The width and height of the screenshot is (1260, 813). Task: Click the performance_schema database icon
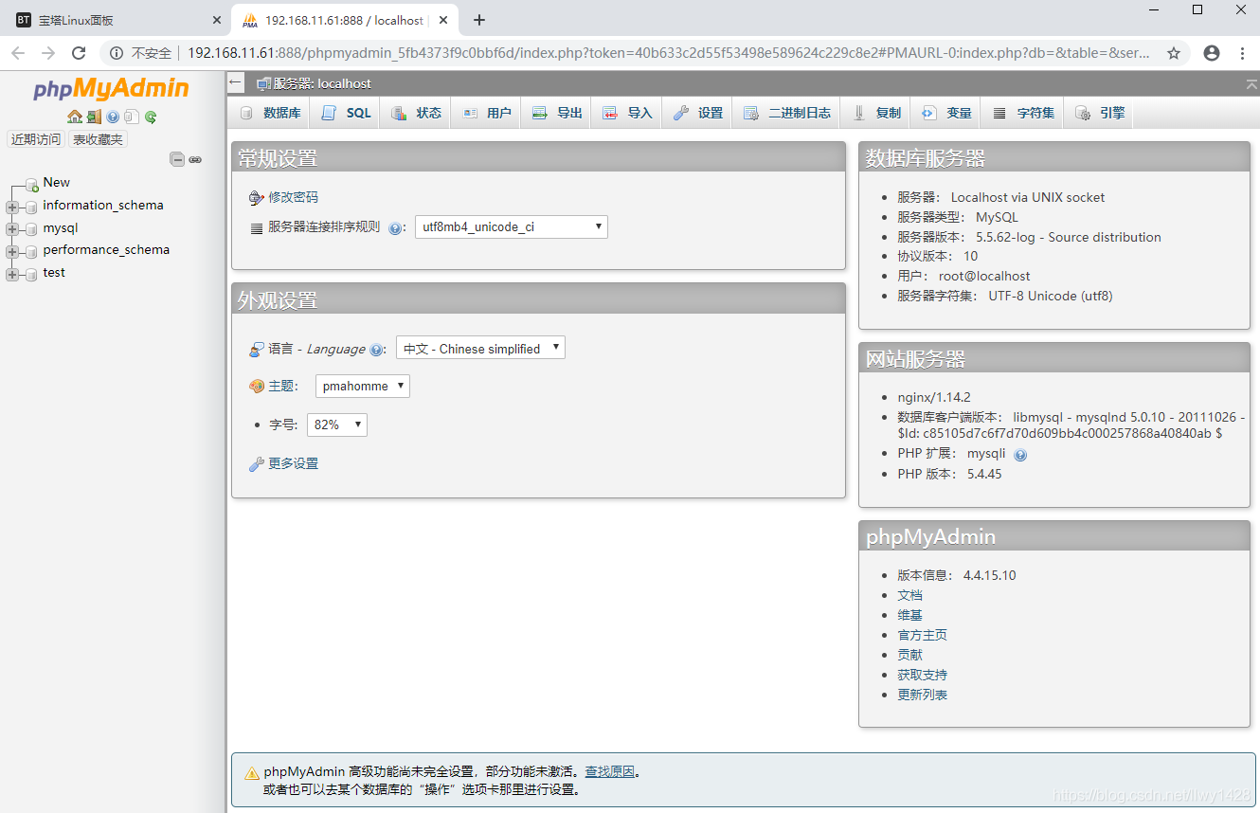32,251
